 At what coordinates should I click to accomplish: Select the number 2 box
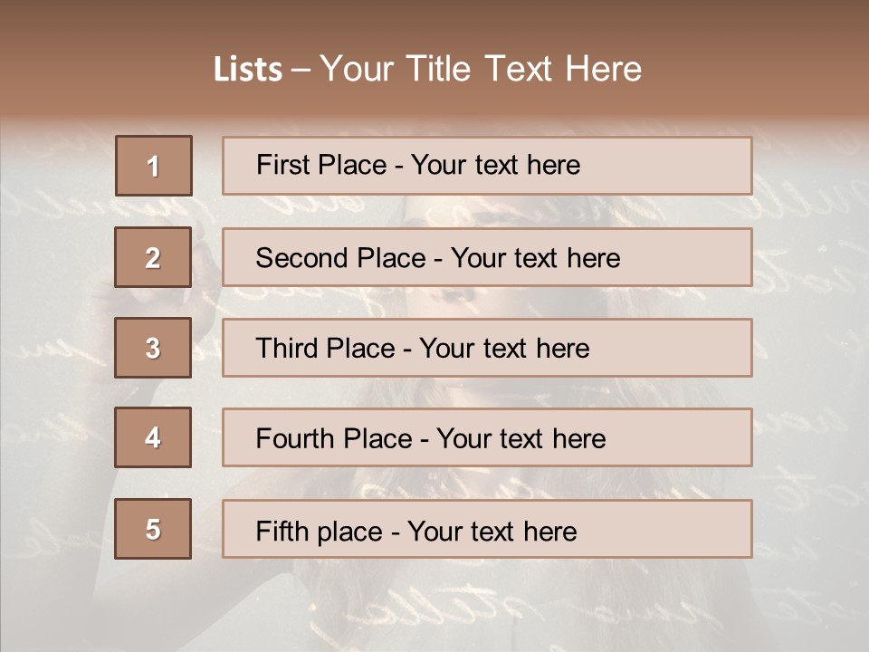153,257
